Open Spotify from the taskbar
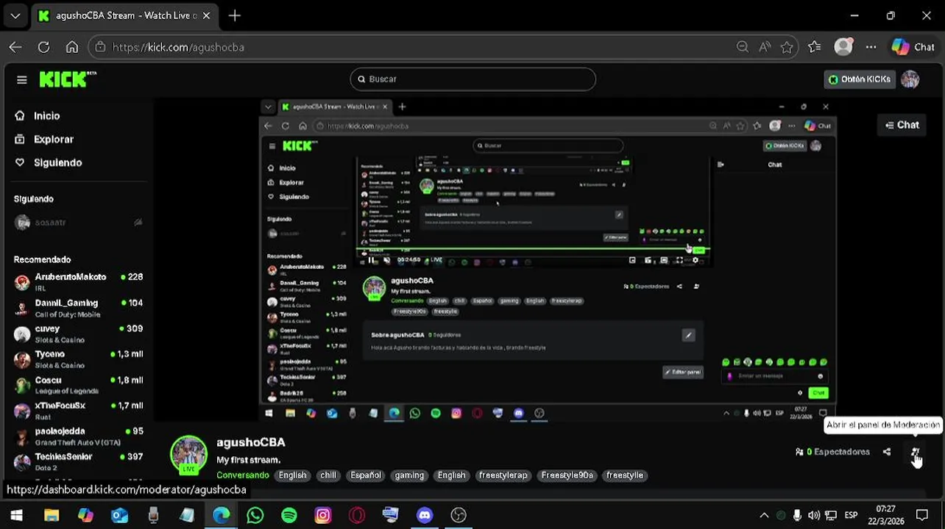Image resolution: width=945 pixels, height=529 pixels. tap(289, 515)
